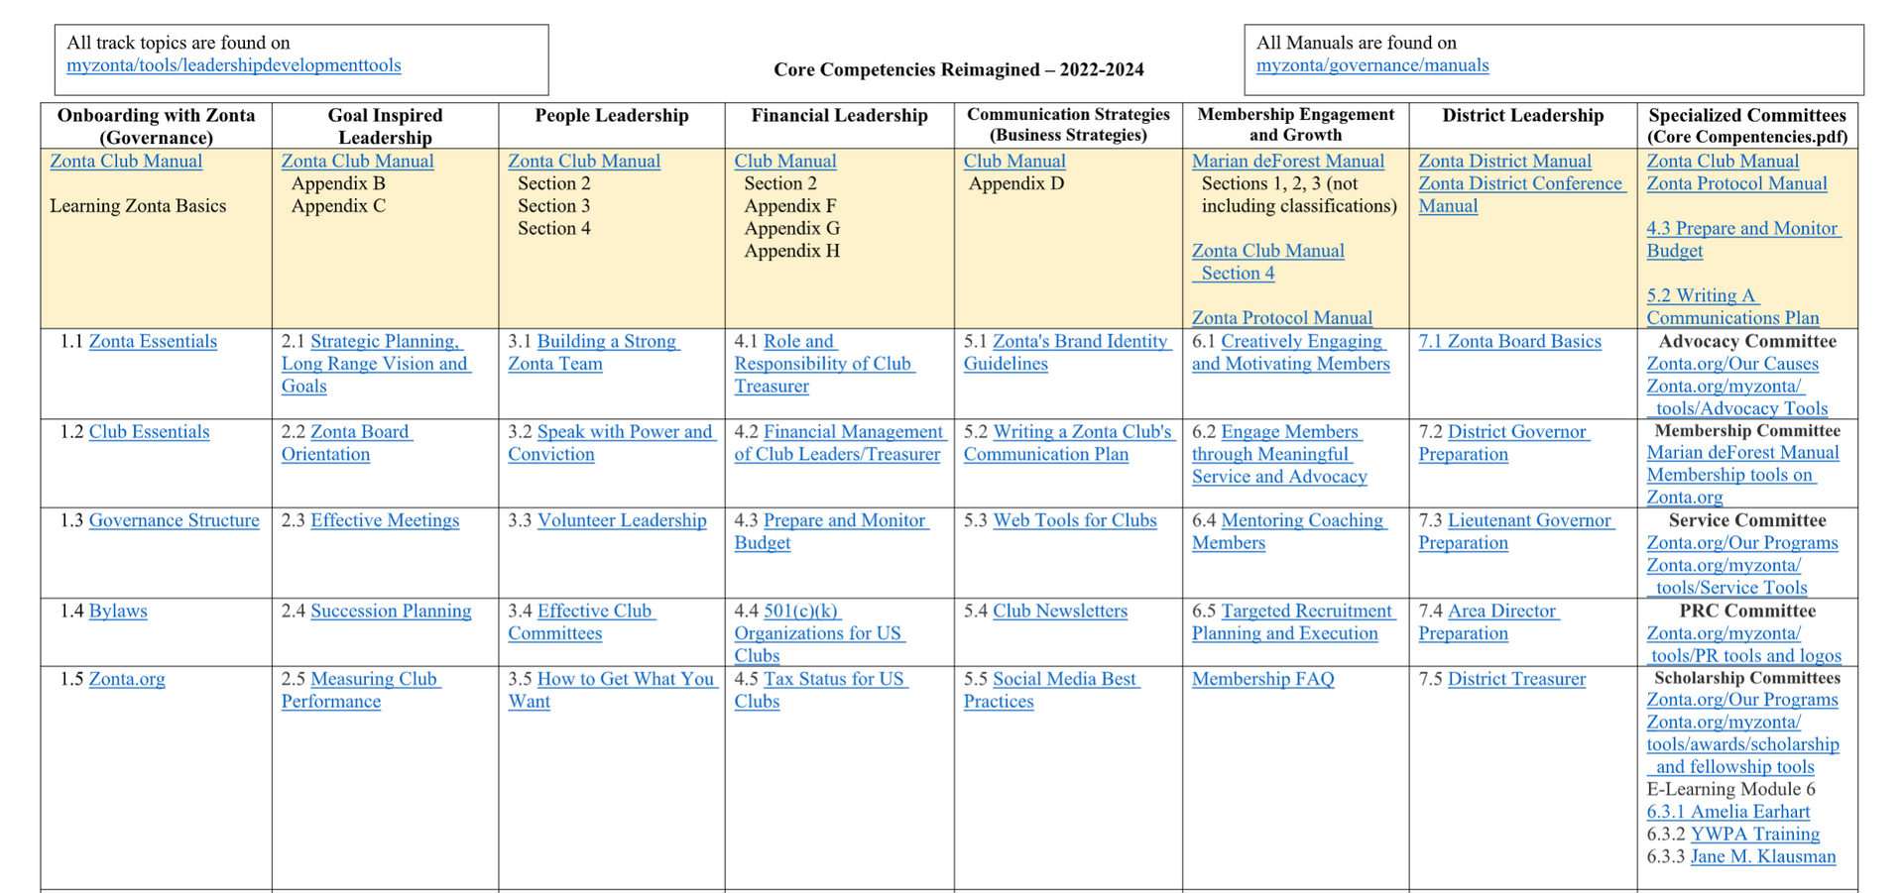
Task: Open the Marian deForest Manual in Membership Engagement
Action: [1288, 162]
